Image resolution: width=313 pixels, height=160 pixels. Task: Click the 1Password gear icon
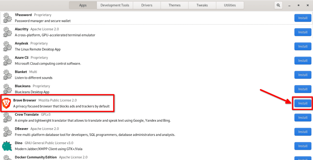(7, 18)
